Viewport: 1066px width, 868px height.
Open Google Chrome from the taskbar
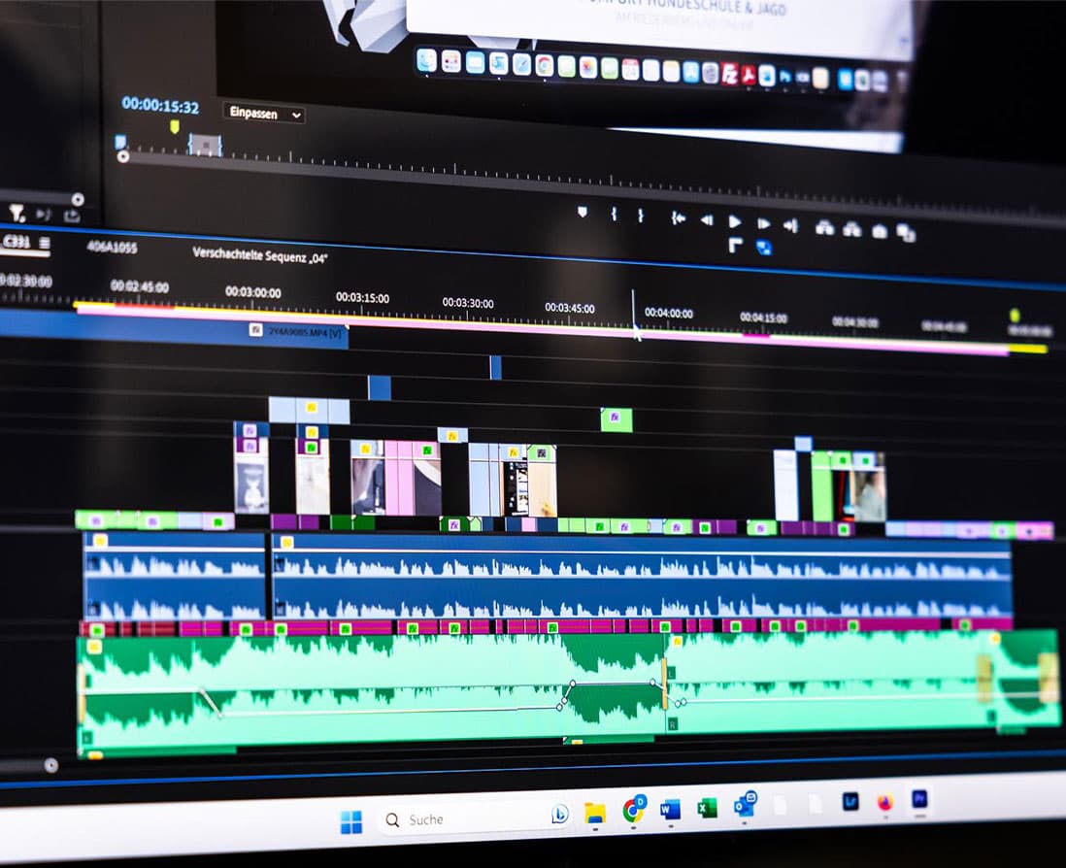pyautogui.click(x=634, y=809)
